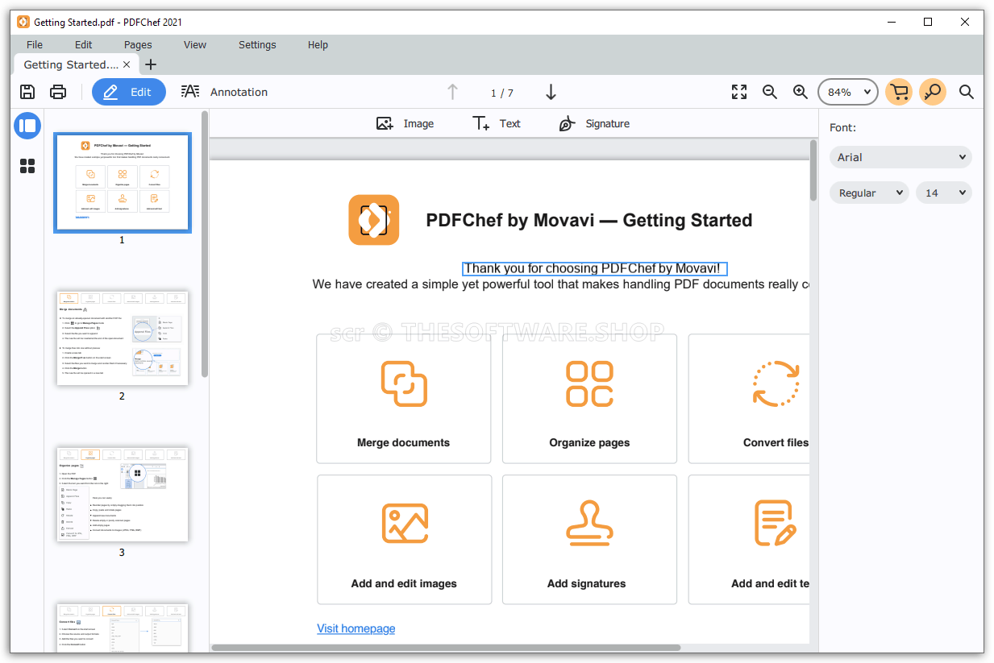Select the Text insert tool
Viewport: 994px width, 663px height.
click(496, 123)
